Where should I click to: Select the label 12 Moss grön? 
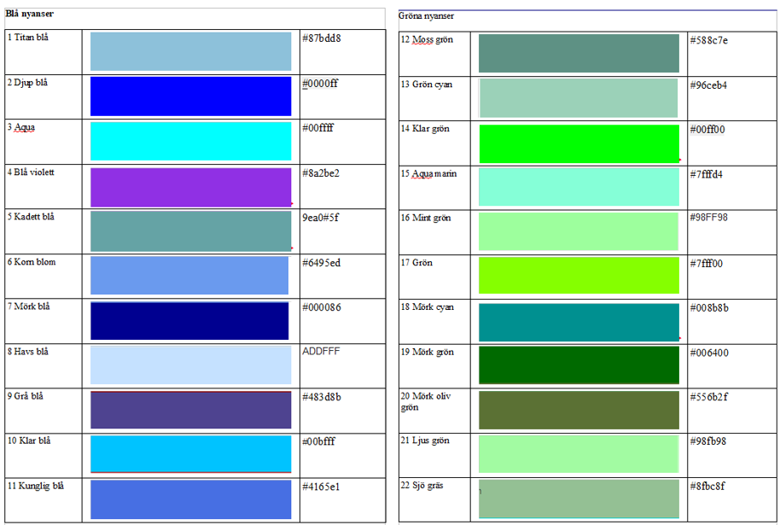tap(428, 39)
